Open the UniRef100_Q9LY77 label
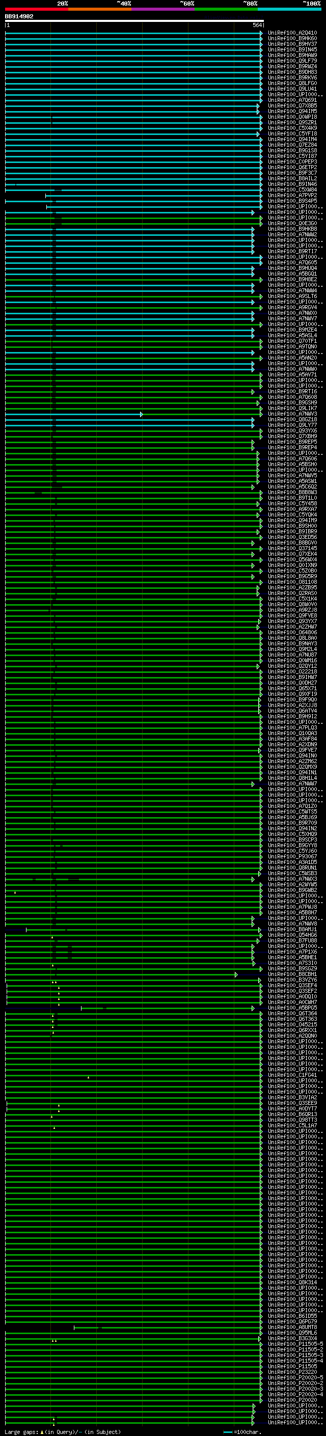Viewport: 326px width, 1436px height. point(292,425)
